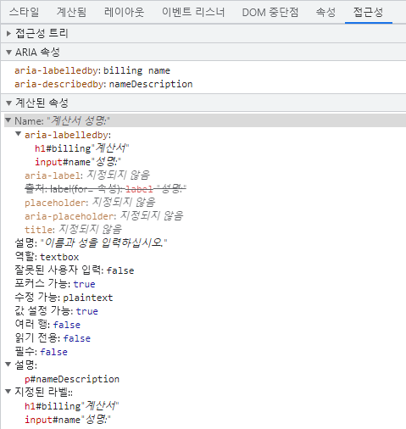This screenshot has height=429, width=406.
Task: Click the aria-labelledby value billing name
Action: coord(136,70)
